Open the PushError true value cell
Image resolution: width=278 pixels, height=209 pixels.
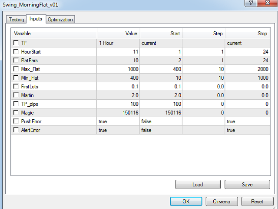(118, 121)
